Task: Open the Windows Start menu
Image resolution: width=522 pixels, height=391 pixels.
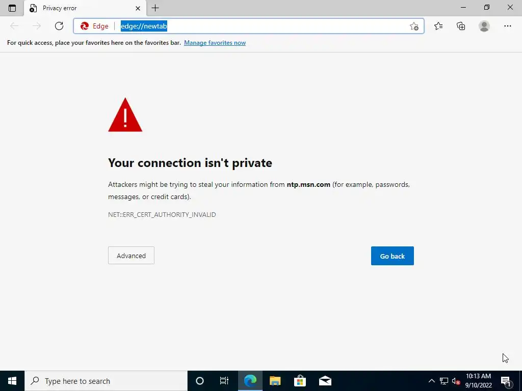Action: (12, 381)
